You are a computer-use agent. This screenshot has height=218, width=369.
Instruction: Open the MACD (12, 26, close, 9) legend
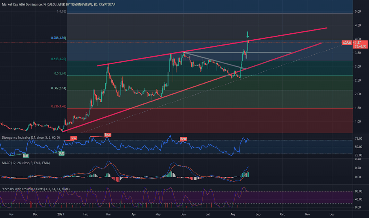tap(26, 163)
